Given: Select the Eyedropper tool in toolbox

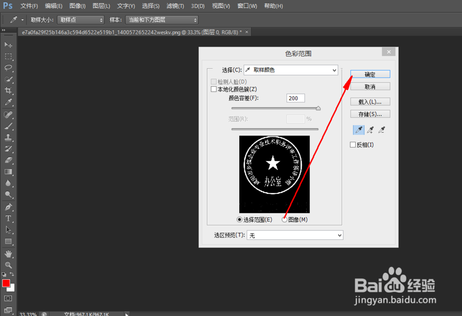Looking at the screenshot, I should coord(8,102).
